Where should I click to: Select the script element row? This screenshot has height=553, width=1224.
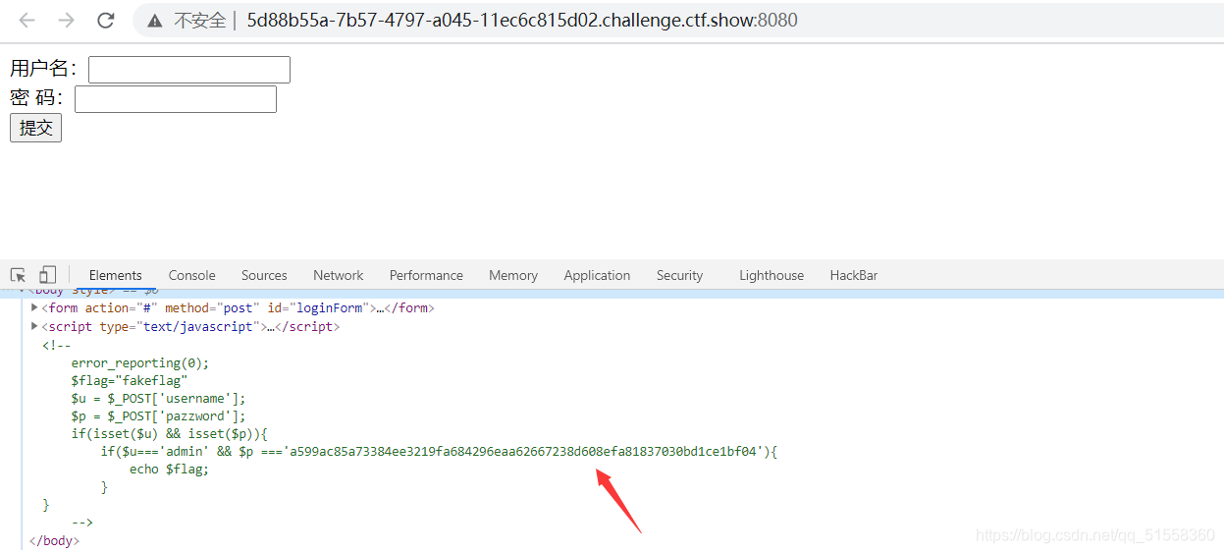coord(190,326)
